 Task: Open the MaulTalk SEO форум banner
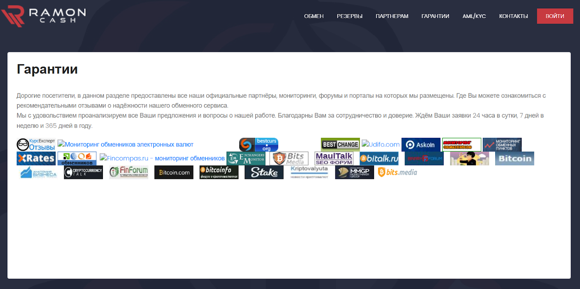tap(334, 158)
